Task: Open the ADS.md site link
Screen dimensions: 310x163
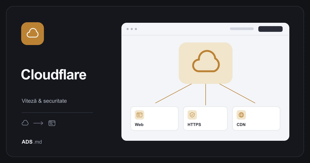Action: click(x=32, y=142)
